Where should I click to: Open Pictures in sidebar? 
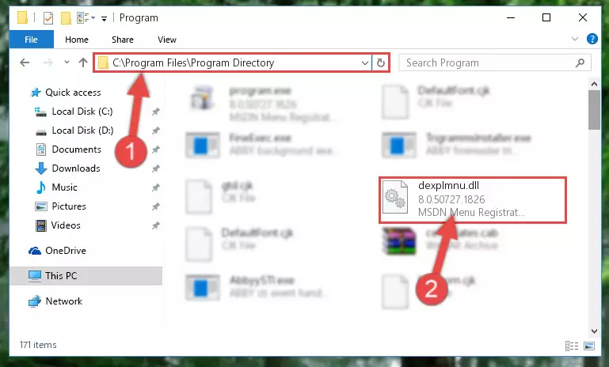click(x=69, y=206)
